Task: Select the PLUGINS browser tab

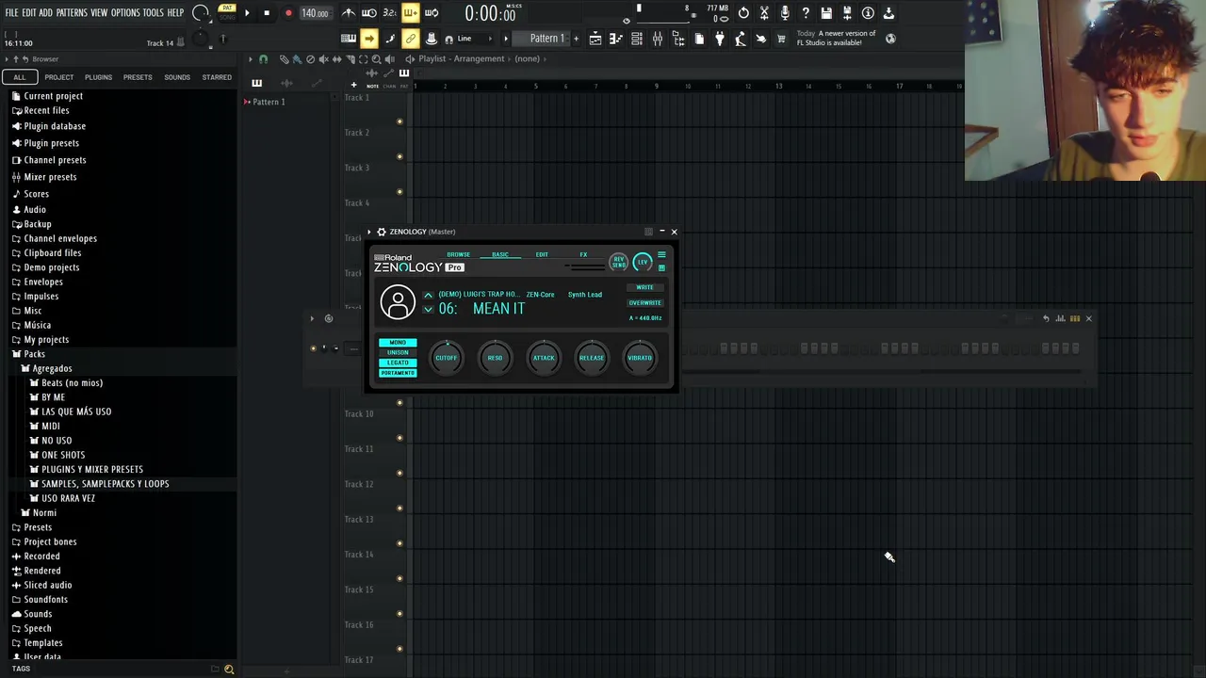Action: point(98,77)
